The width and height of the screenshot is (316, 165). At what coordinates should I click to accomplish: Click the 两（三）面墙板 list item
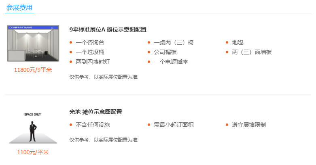click(252, 52)
